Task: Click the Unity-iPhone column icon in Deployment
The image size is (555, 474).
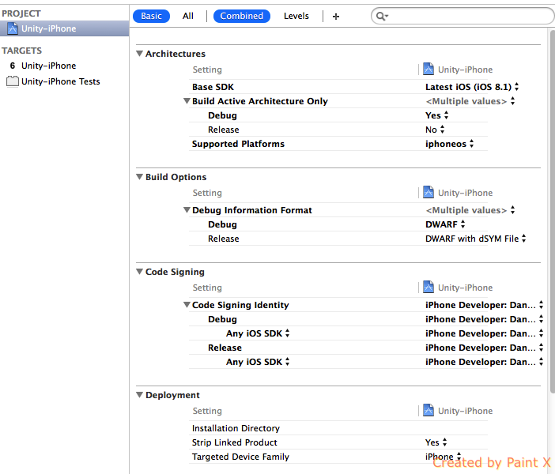Action: tap(429, 410)
